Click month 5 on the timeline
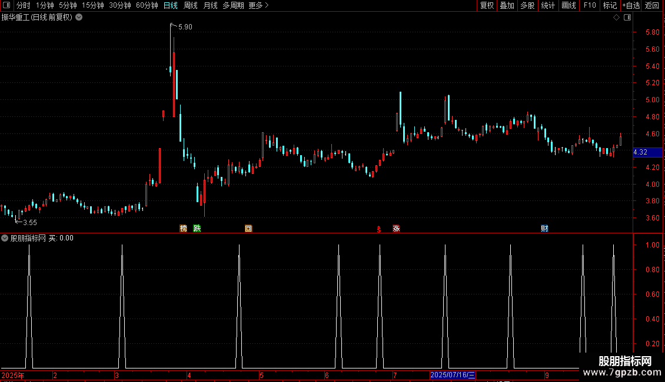This screenshot has height=382, width=665. point(262,375)
